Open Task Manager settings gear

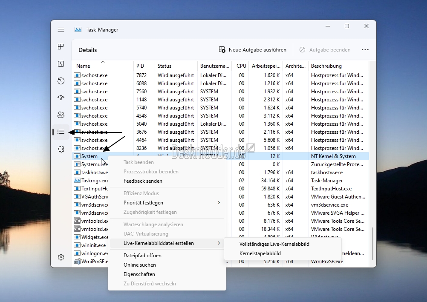tap(61, 257)
